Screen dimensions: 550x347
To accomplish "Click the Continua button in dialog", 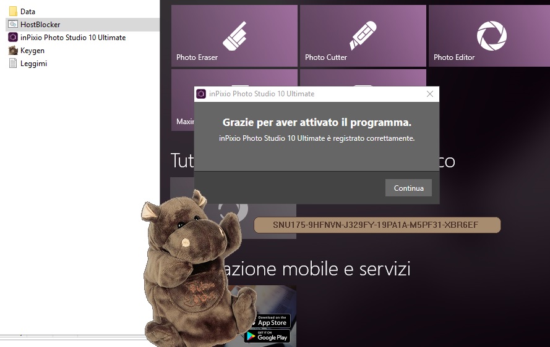I will pyautogui.click(x=408, y=188).
